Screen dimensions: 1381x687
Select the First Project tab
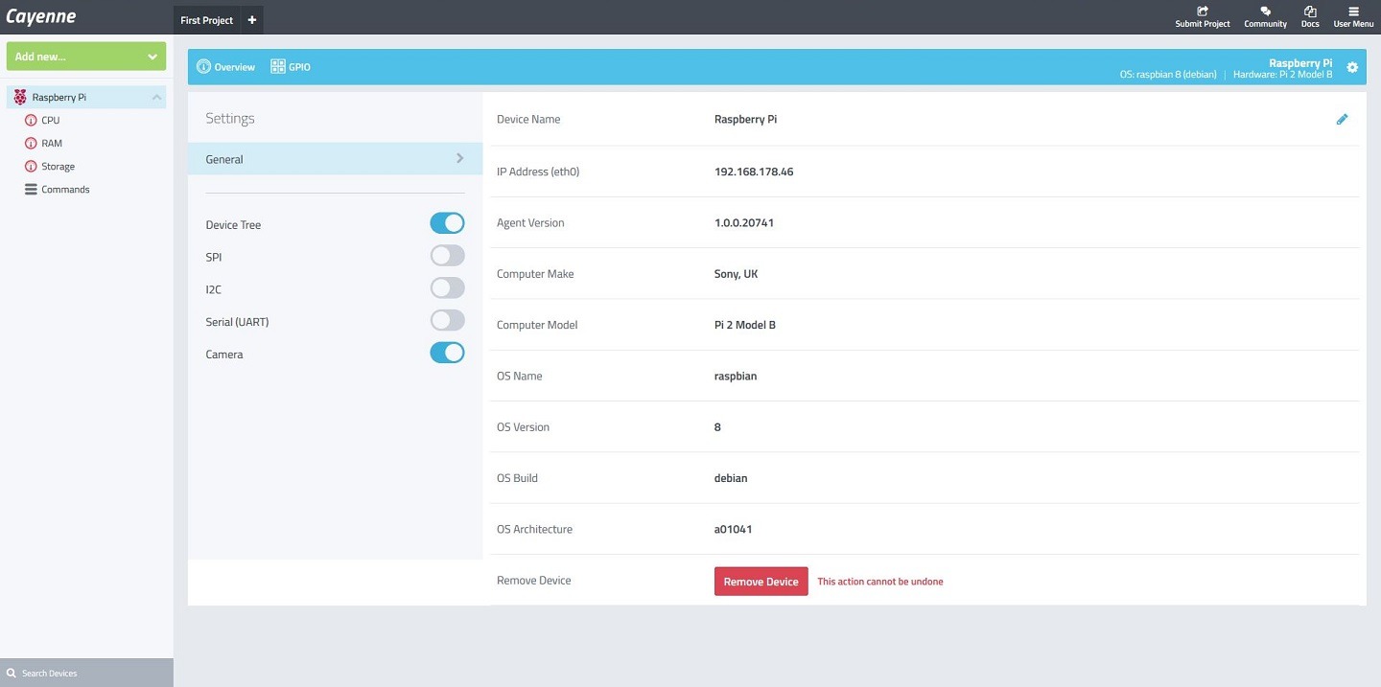pyautogui.click(x=206, y=20)
